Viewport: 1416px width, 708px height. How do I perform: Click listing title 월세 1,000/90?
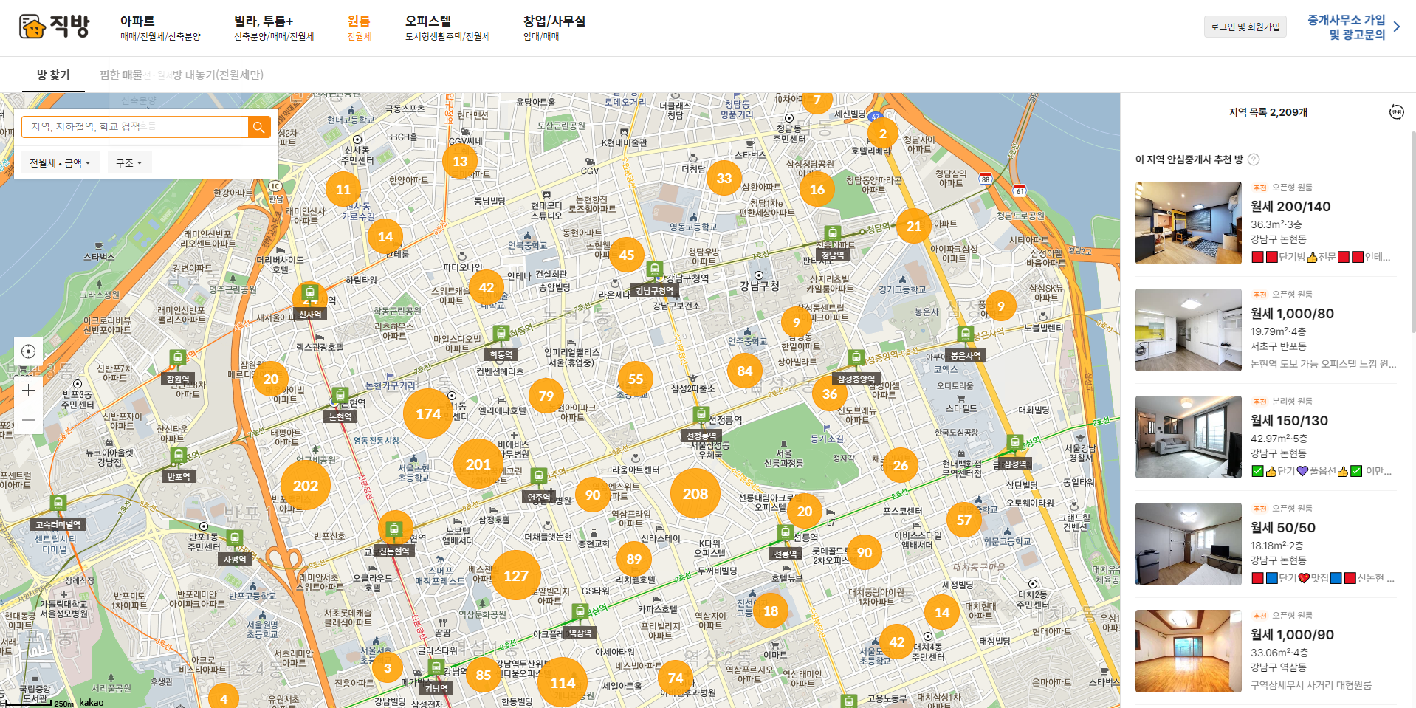1292,635
